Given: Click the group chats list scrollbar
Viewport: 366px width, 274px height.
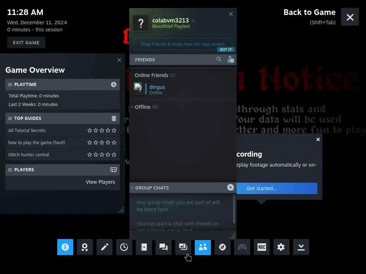Looking at the screenshot, I should 234,209.
